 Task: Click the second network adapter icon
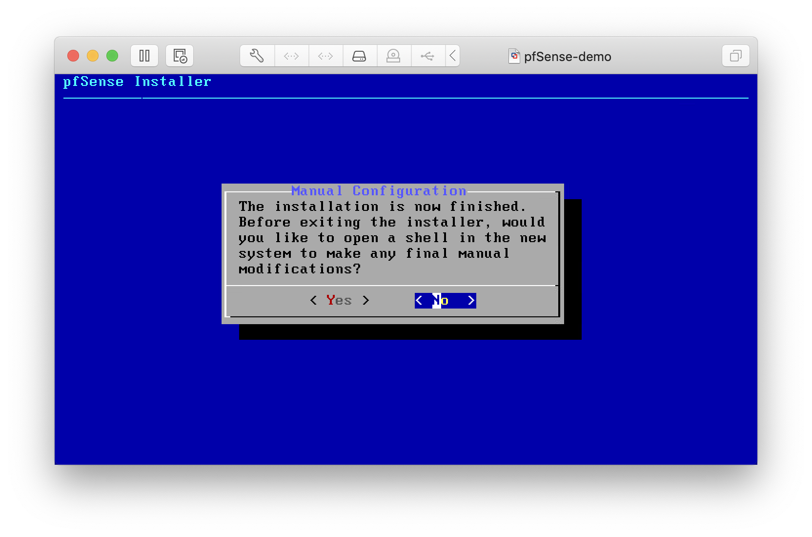click(325, 56)
